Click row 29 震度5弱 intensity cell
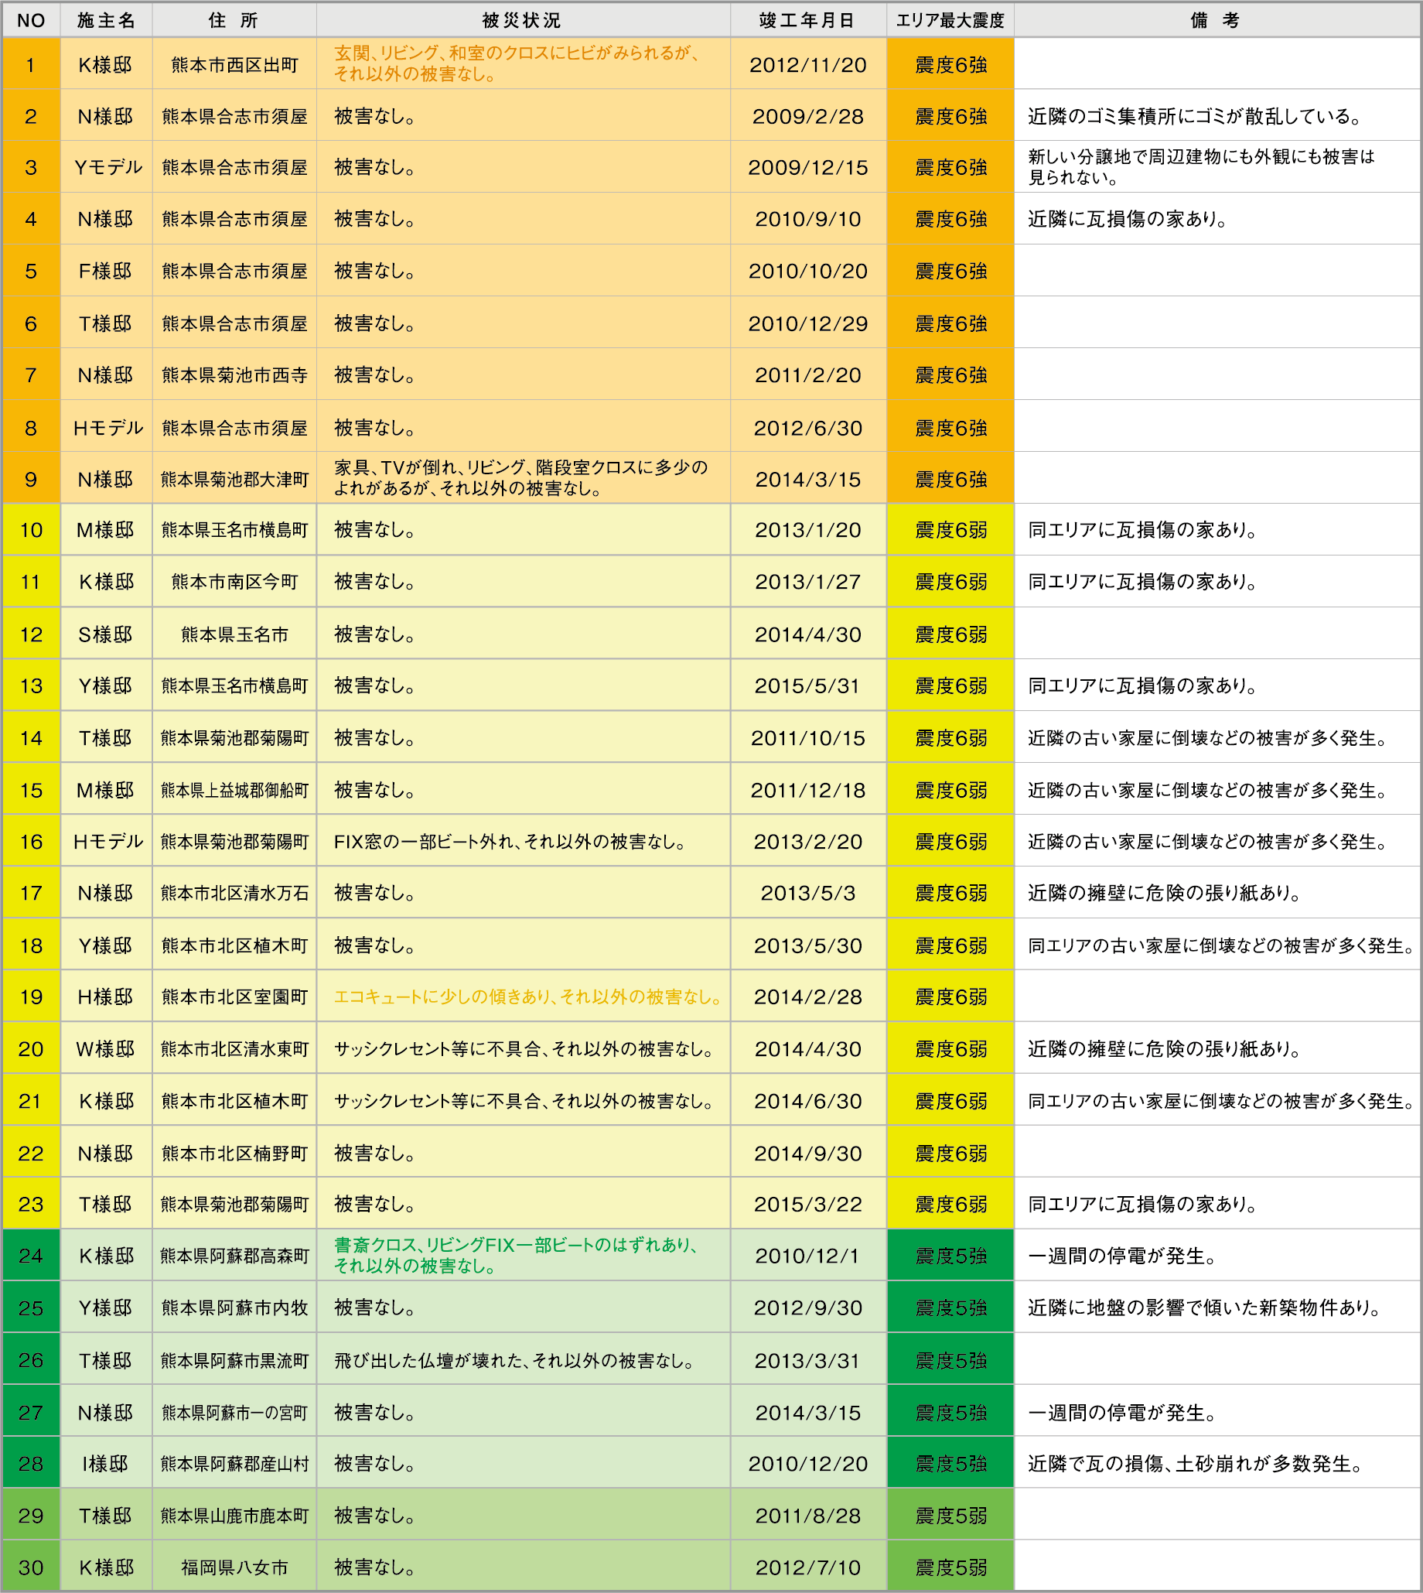The width and height of the screenshot is (1423, 1593). point(950,1516)
